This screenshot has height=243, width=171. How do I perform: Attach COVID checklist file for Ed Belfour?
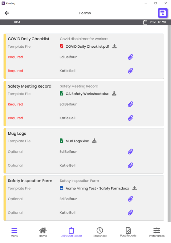130,57
